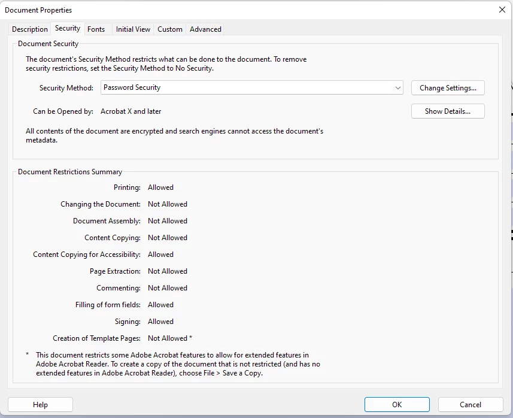
Task: Click the Change Settings button
Action: 448,87
